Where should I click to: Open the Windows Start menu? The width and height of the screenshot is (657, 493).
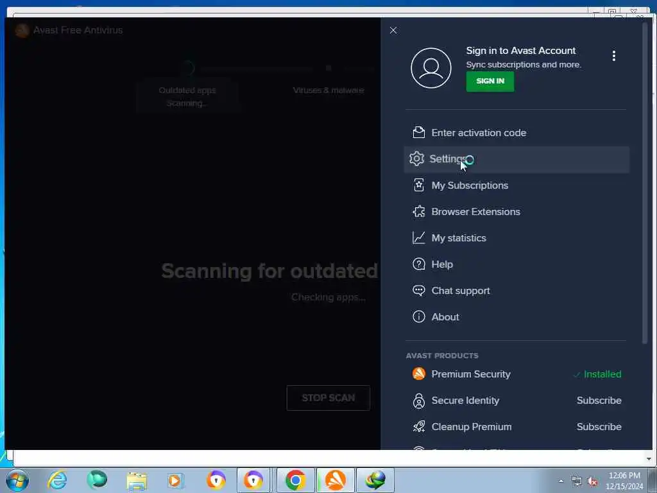pyautogui.click(x=17, y=480)
